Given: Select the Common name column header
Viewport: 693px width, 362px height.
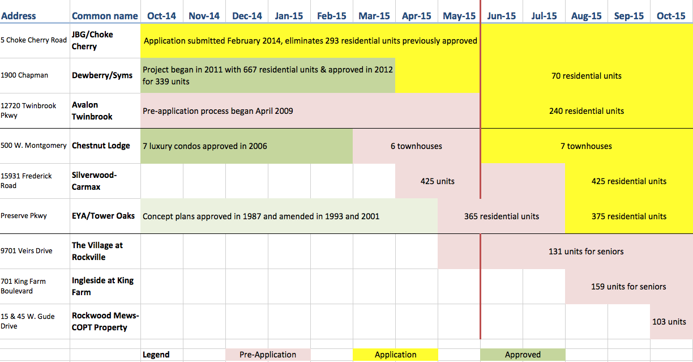Looking at the screenshot, I should point(105,16).
